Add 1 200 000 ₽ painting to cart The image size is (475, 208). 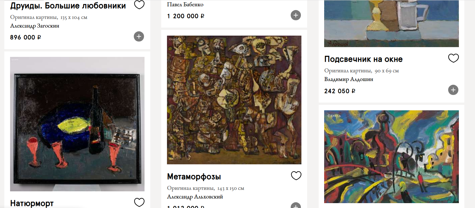(x=296, y=15)
